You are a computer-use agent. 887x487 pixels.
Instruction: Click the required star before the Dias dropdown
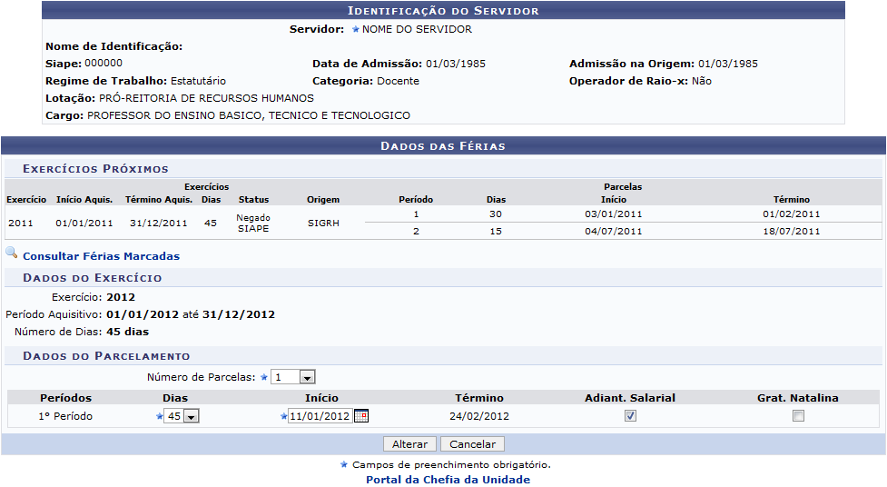159,416
